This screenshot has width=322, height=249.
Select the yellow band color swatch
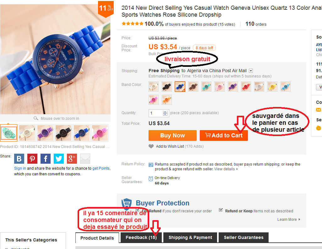click(272, 87)
